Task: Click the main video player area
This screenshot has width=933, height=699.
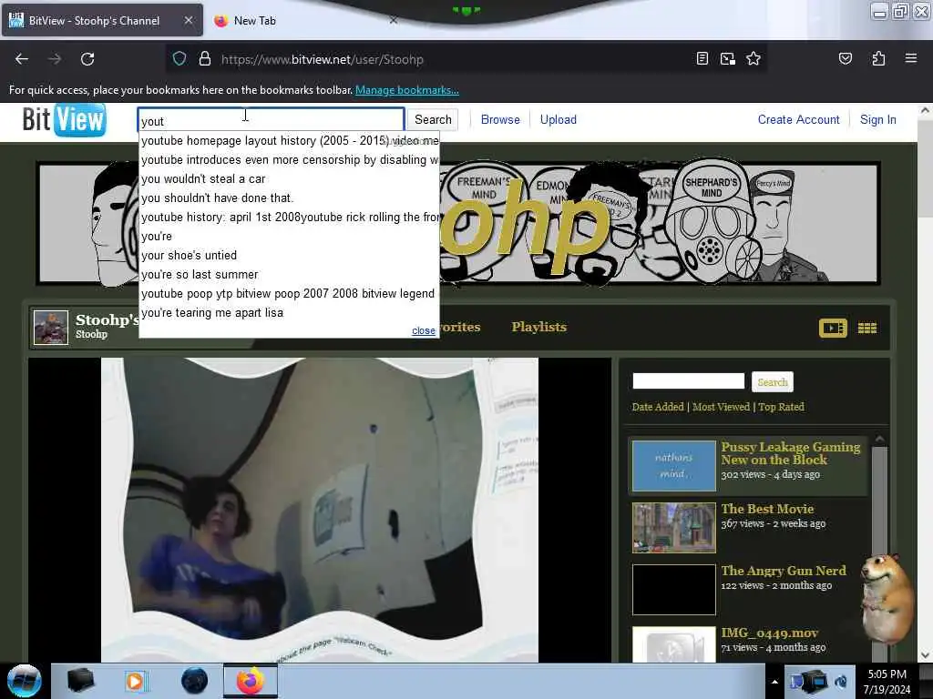Action: point(320,510)
